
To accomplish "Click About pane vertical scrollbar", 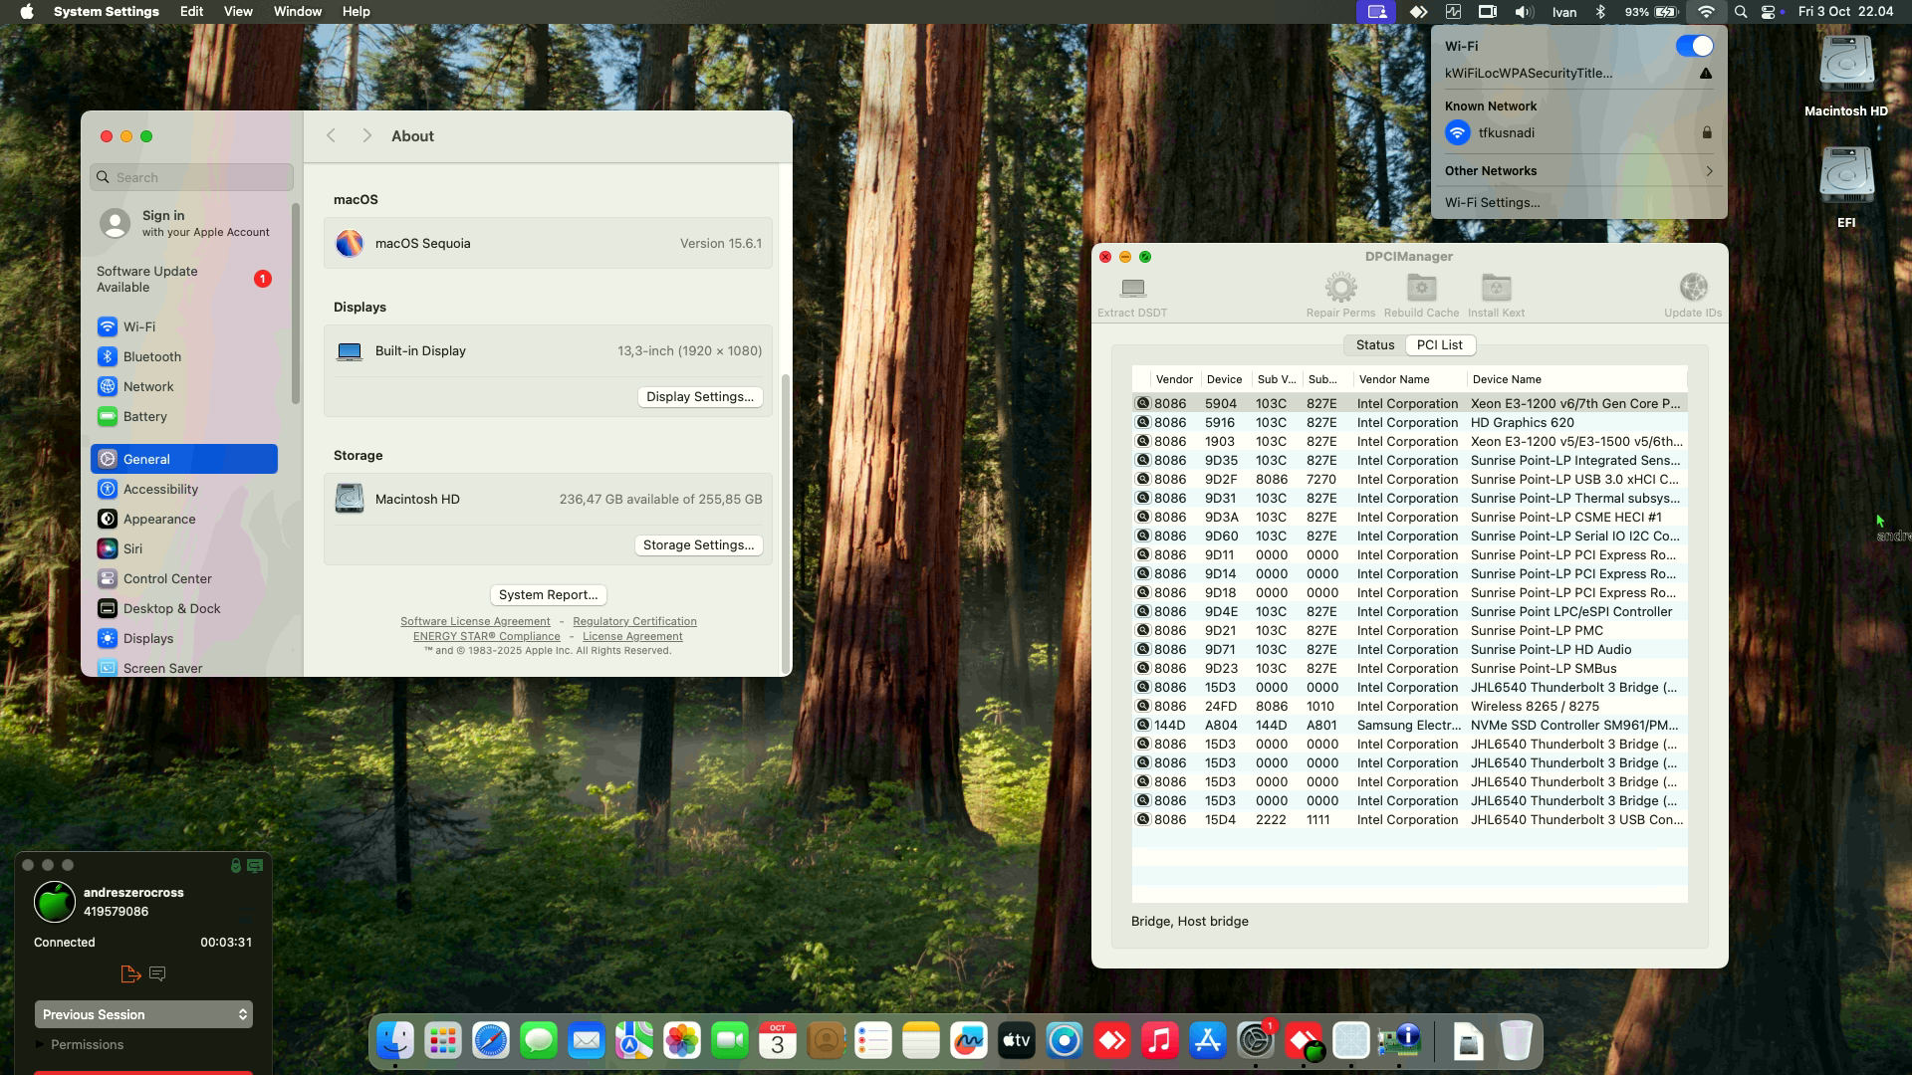I will coord(786,523).
